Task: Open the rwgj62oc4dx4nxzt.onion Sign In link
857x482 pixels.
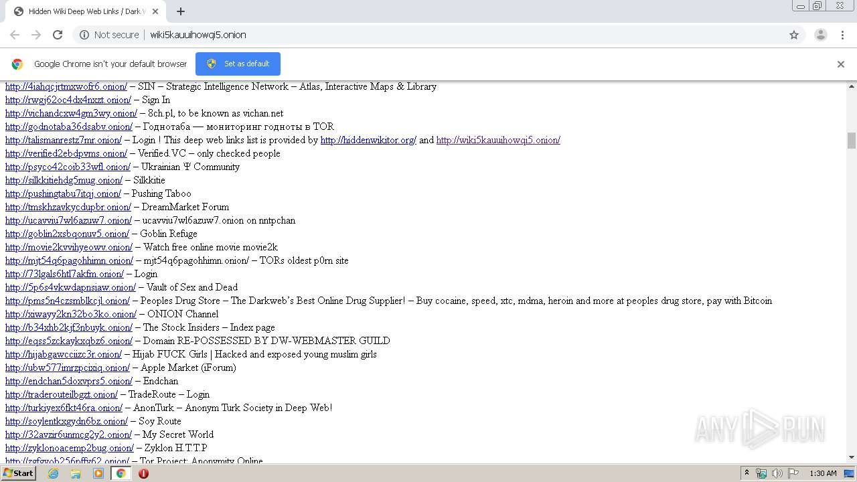Action: (x=68, y=100)
